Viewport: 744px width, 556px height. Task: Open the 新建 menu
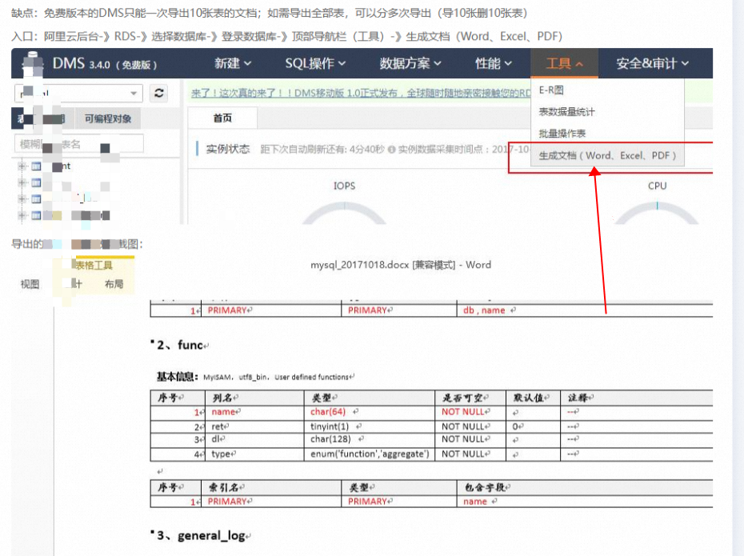pos(233,63)
